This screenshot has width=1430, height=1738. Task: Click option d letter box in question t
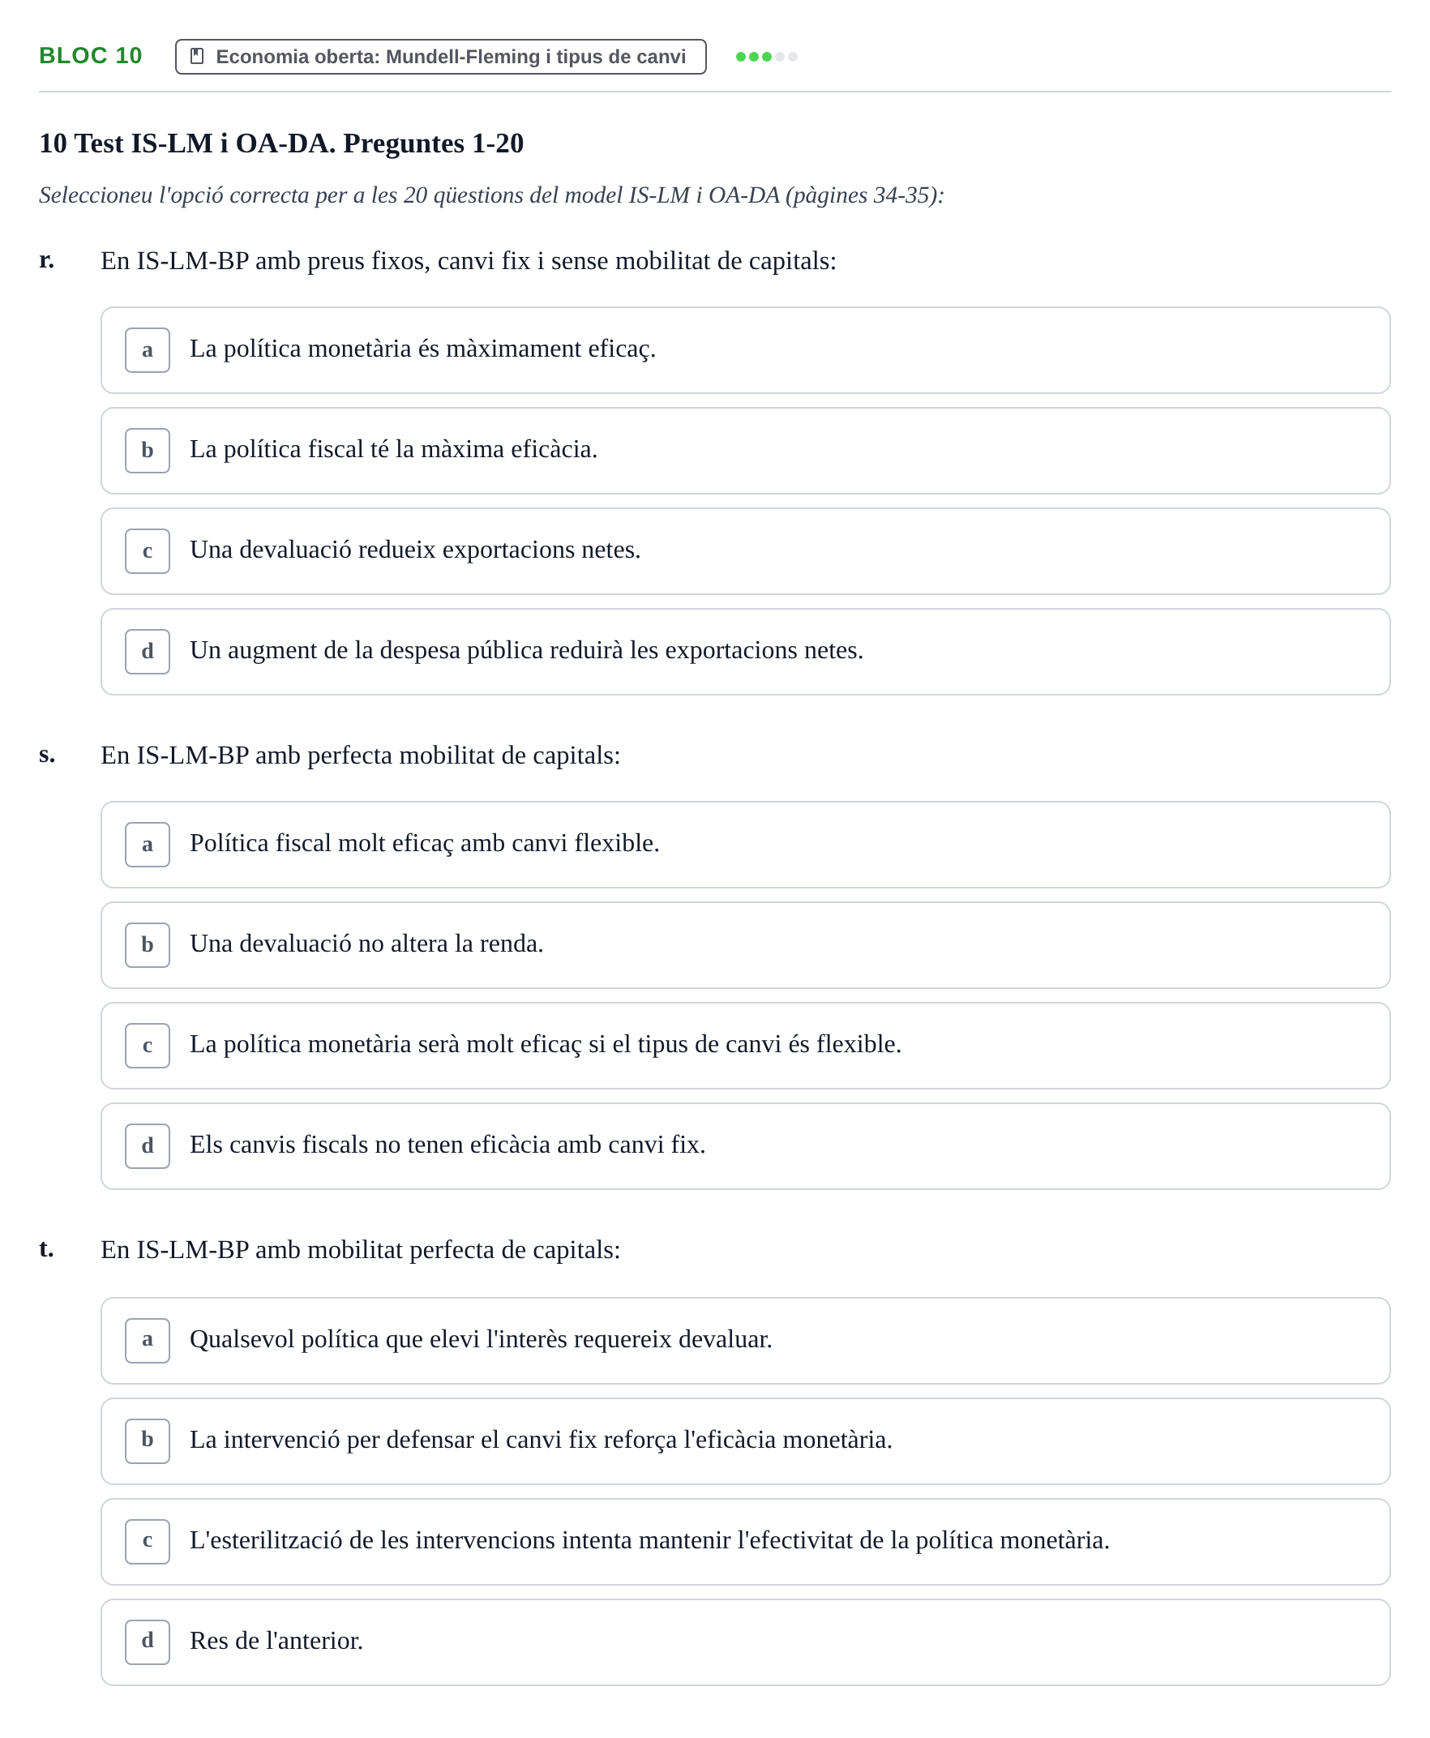coord(148,1642)
